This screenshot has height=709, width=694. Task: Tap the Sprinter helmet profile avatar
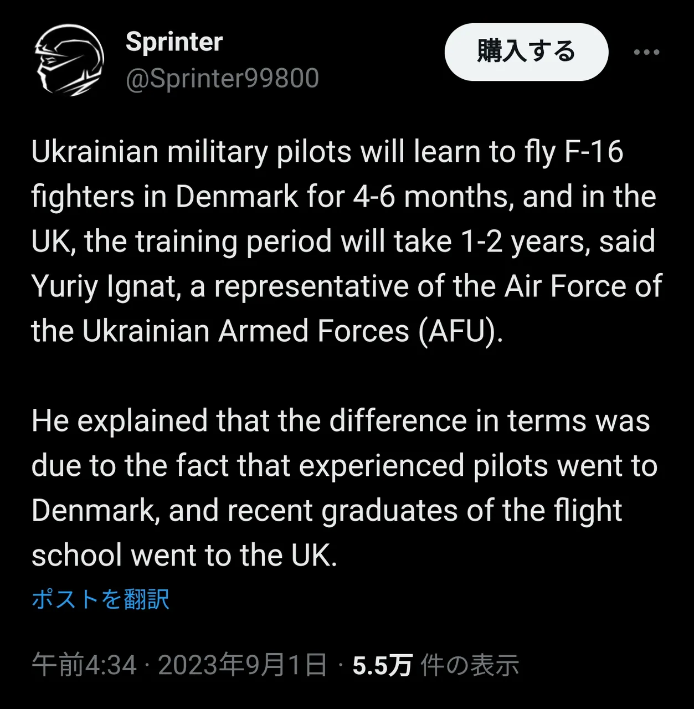(x=69, y=60)
